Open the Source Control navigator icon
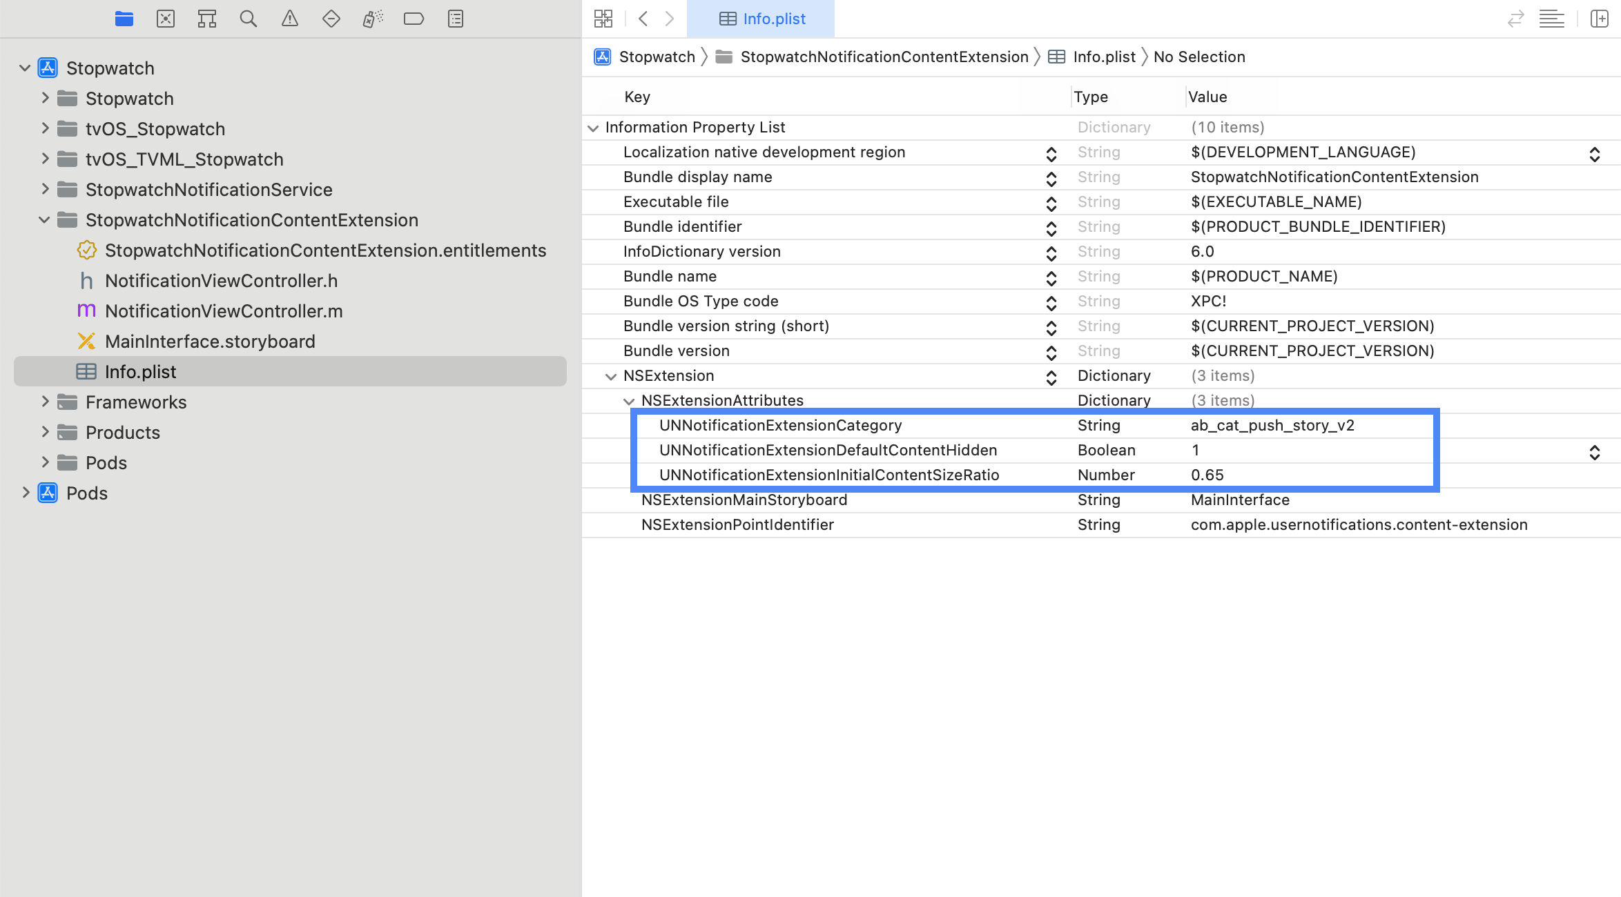Image resolution: width=1621 pixels, height=897 pixels. [166, 19]
